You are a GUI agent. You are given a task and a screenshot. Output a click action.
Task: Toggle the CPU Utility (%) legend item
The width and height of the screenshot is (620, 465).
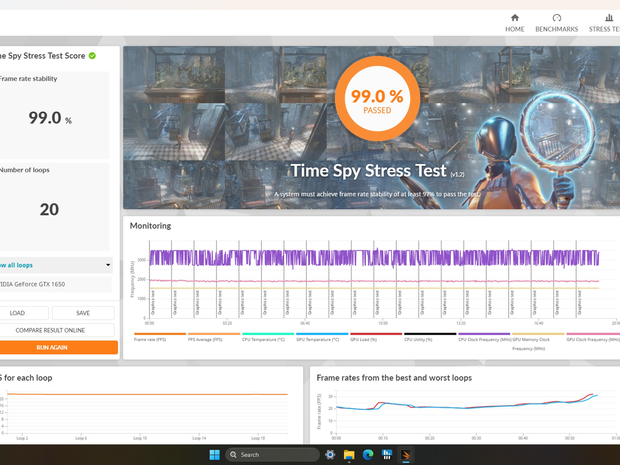pyautogui.click(x=430, y=337)
